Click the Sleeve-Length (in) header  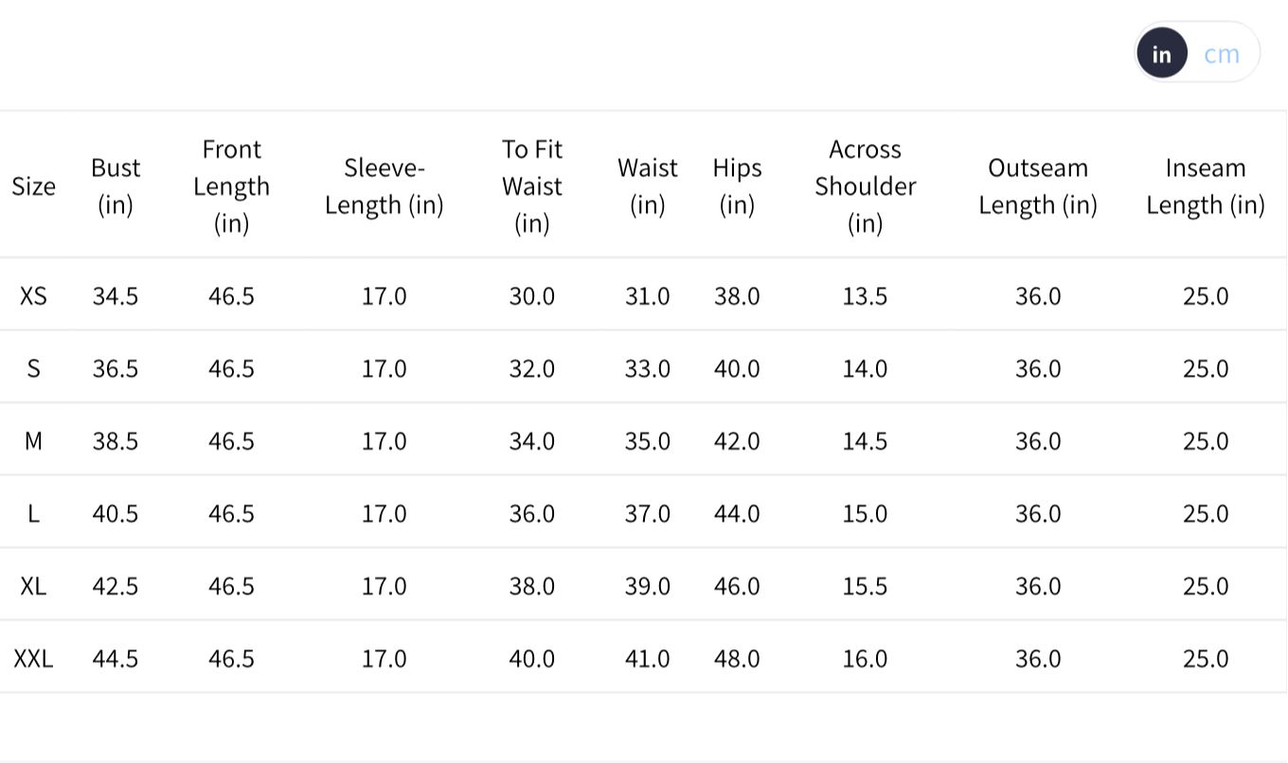(384, 186)
